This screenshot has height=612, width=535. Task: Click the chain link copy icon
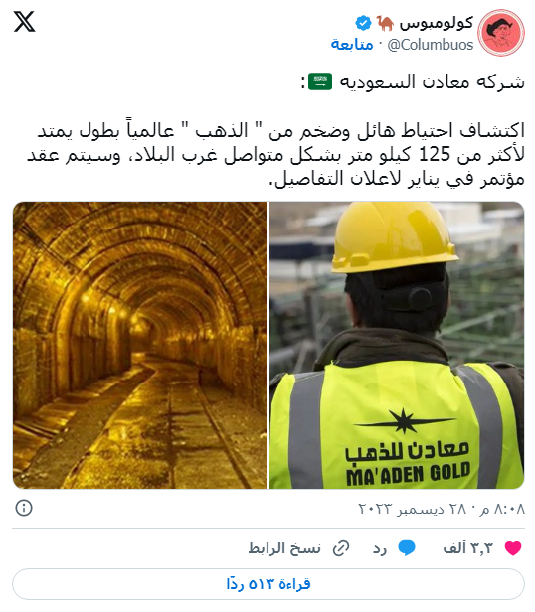(341, 548)
